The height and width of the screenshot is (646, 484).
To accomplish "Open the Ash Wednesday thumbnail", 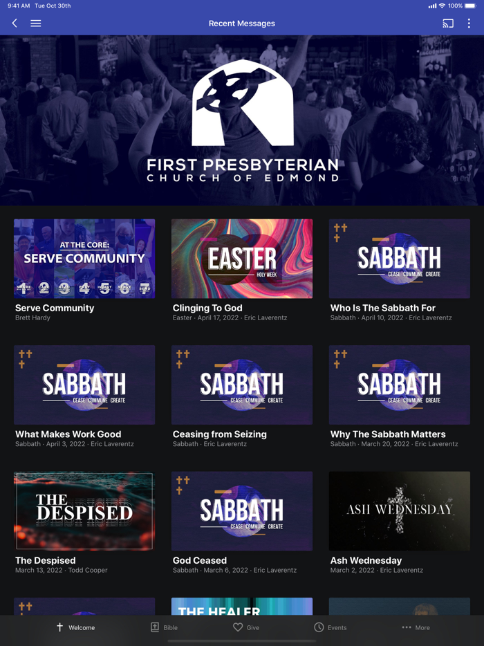I will point(400,511).
